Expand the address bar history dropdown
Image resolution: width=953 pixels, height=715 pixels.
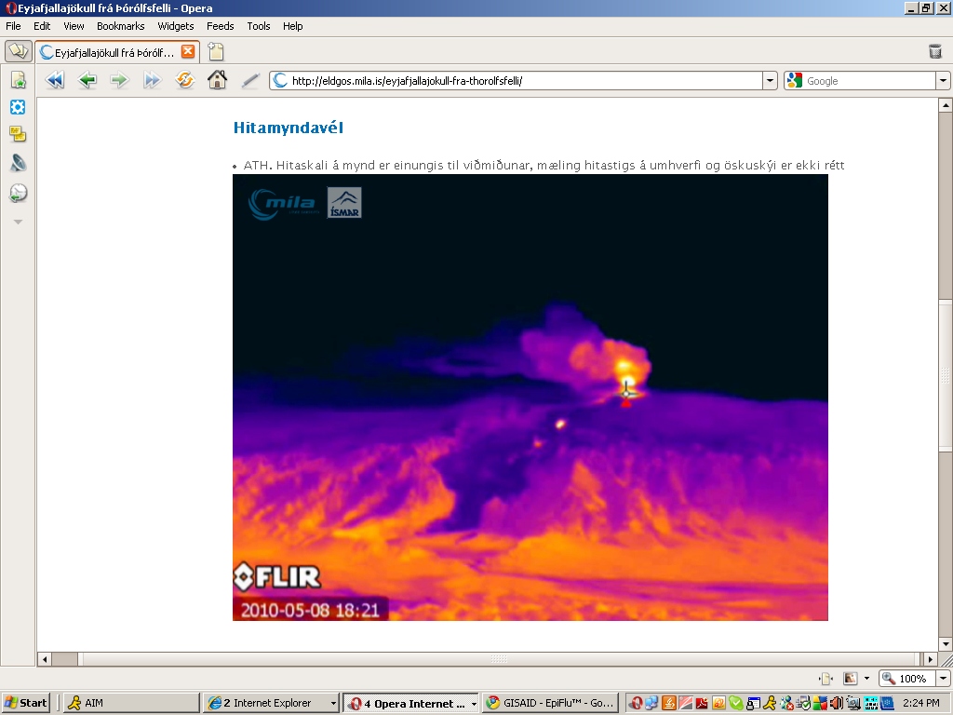pos(770,81)
